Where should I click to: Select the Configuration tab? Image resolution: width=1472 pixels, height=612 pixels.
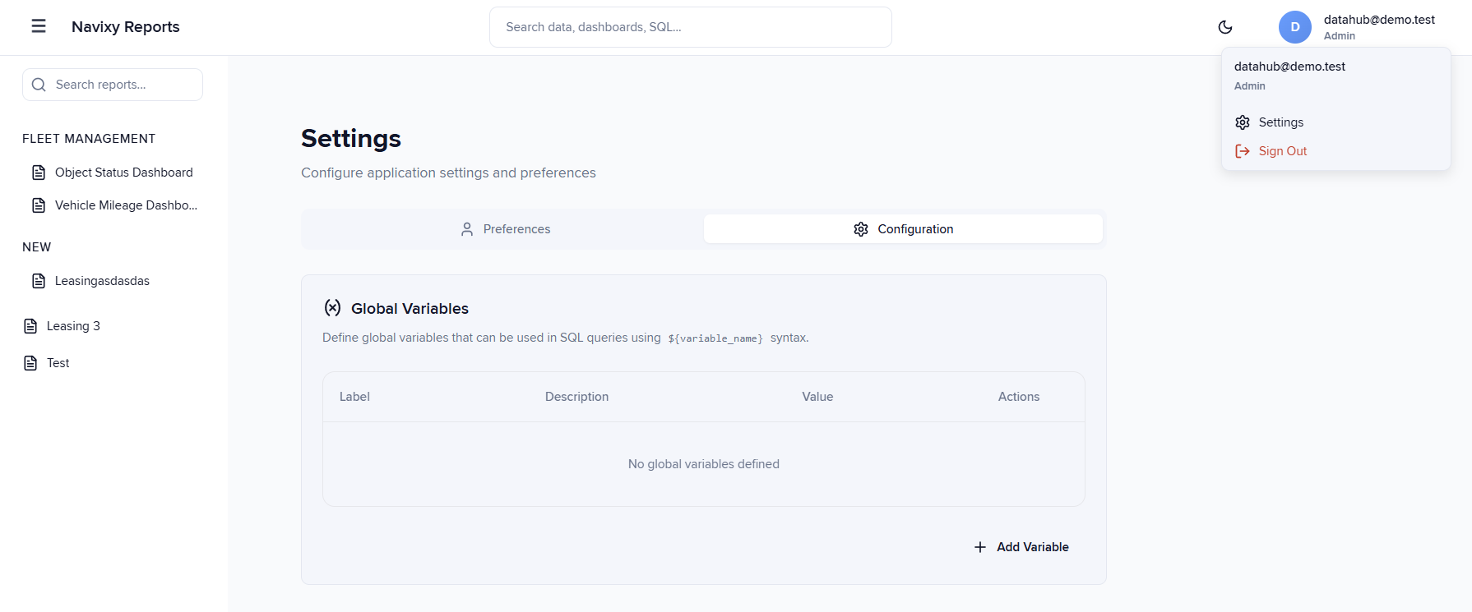tap(903, 229)
